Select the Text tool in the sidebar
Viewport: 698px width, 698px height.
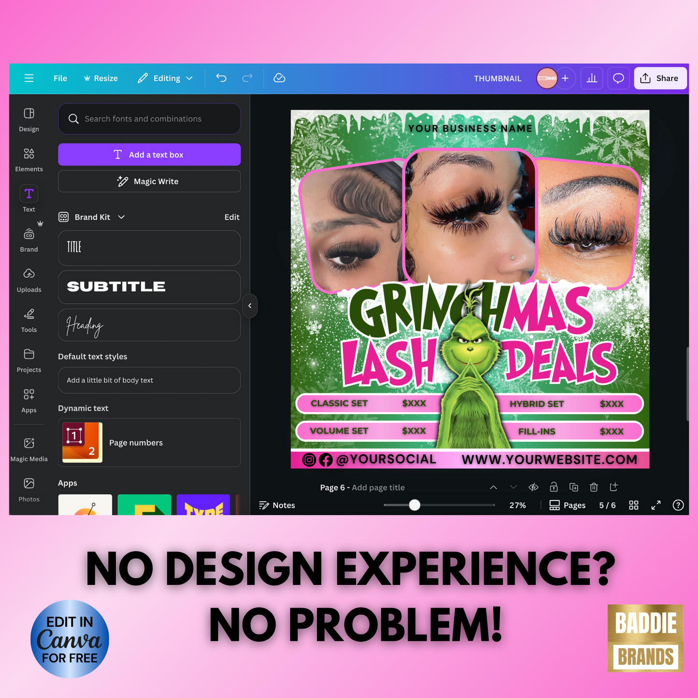pos(28,198)
